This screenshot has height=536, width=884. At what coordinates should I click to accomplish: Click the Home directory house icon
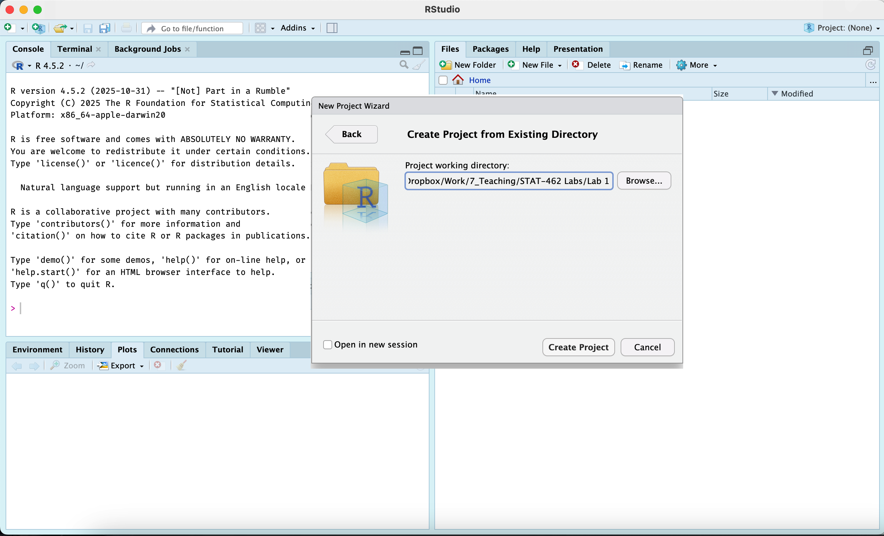click(x=458, y=80)
